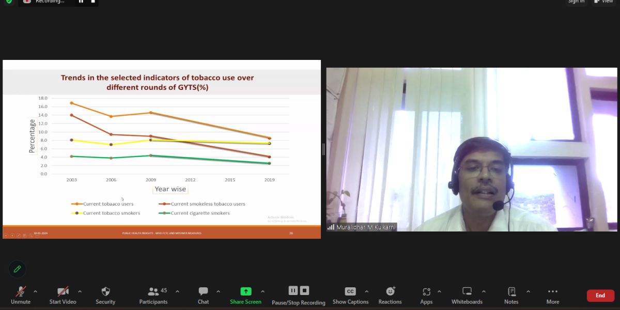Expand chat options arrow beside Chat
Image resolution: width=620 pixels, height=310 pixels.
[218, 291]
